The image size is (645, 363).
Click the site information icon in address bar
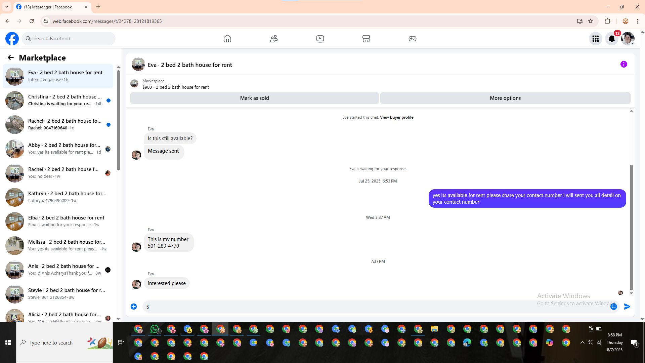pos(46,21)
